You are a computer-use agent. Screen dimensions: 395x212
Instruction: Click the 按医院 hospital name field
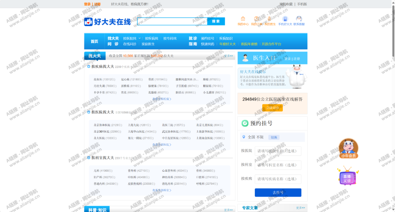tap(278, 151)
